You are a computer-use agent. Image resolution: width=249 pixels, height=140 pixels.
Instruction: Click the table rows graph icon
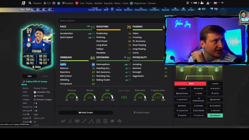point(105,121)
